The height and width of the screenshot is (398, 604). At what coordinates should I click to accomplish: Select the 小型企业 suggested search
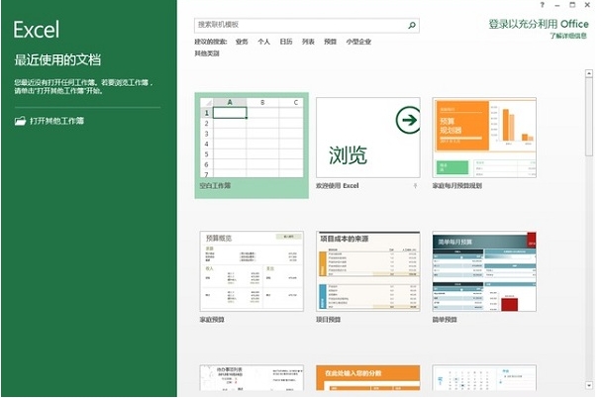tap(358, 42)
